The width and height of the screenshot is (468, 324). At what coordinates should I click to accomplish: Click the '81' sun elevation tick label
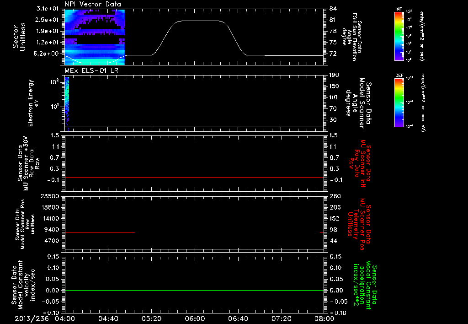(333, 20)
